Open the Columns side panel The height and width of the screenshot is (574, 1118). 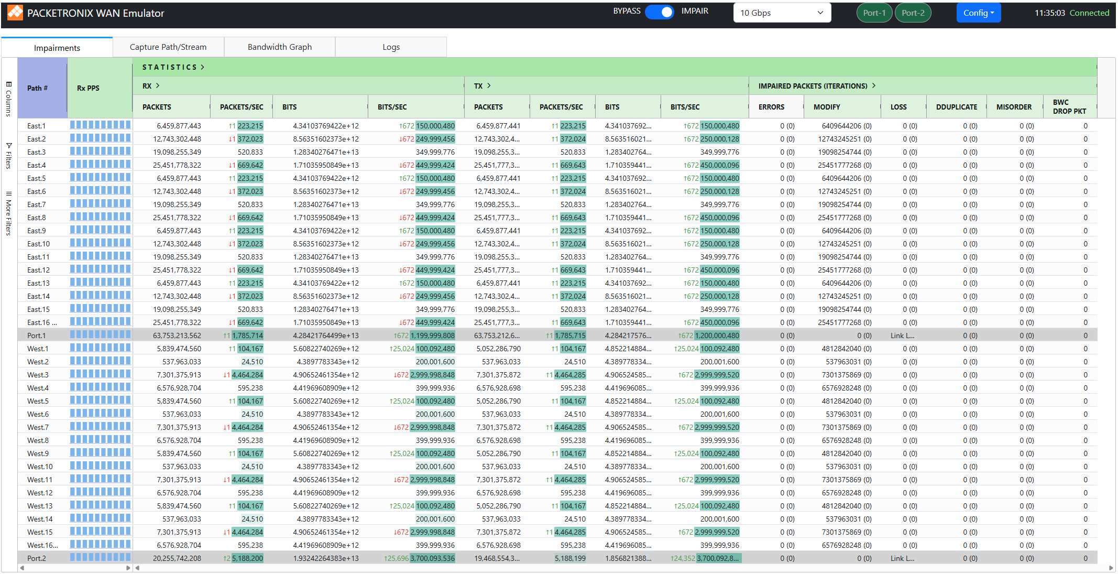(9, 99)
